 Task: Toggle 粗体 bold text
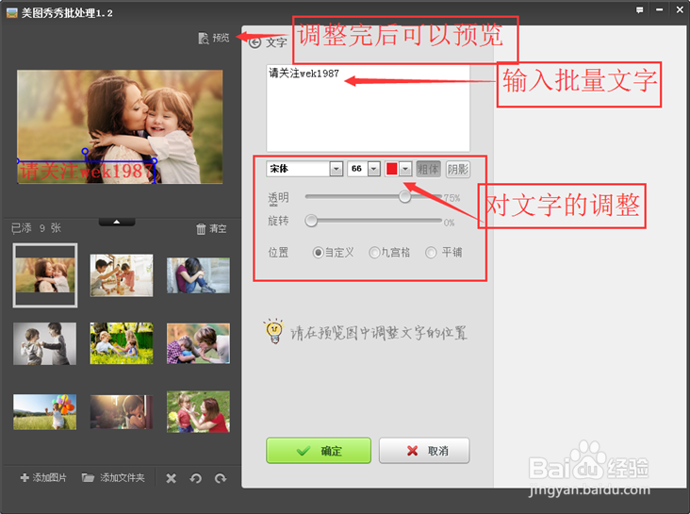pyautogui.click(x=428, y=169)
